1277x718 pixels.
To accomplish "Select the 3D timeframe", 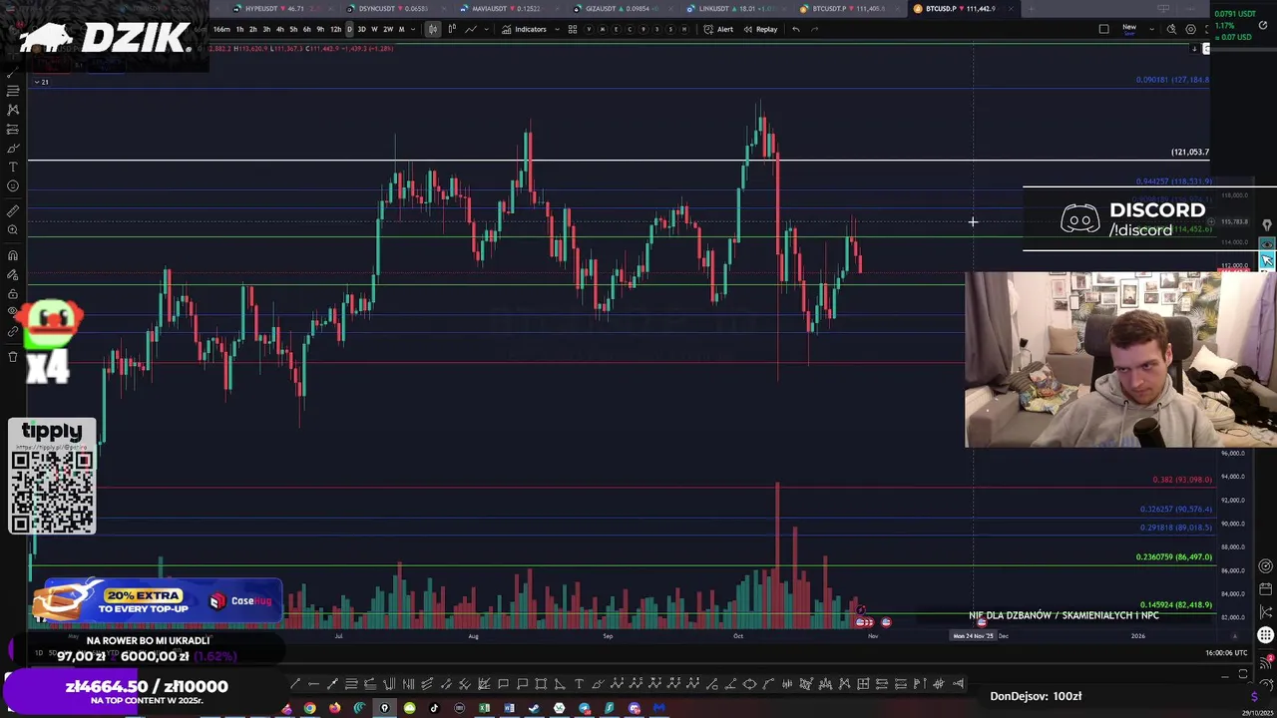I will (x=362, y=29).
